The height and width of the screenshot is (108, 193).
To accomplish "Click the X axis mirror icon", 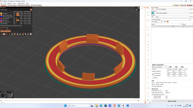I will [171, 67].
